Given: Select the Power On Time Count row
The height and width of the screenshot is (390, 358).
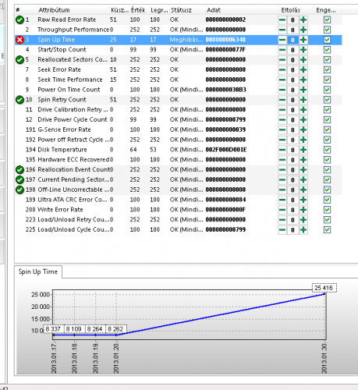Looking at the screenshot, I should coord(178,90).
